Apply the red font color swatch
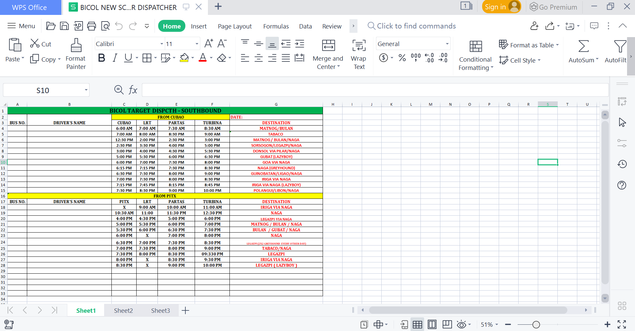Screen dimensions: 635x331 (203, 58)
